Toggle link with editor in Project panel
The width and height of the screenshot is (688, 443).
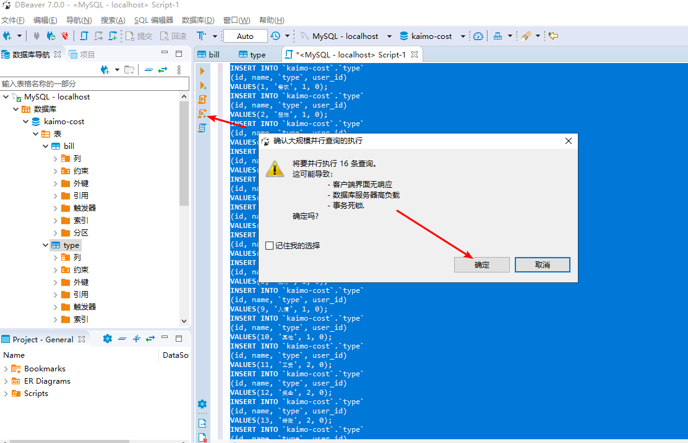[x=150, y=339]
